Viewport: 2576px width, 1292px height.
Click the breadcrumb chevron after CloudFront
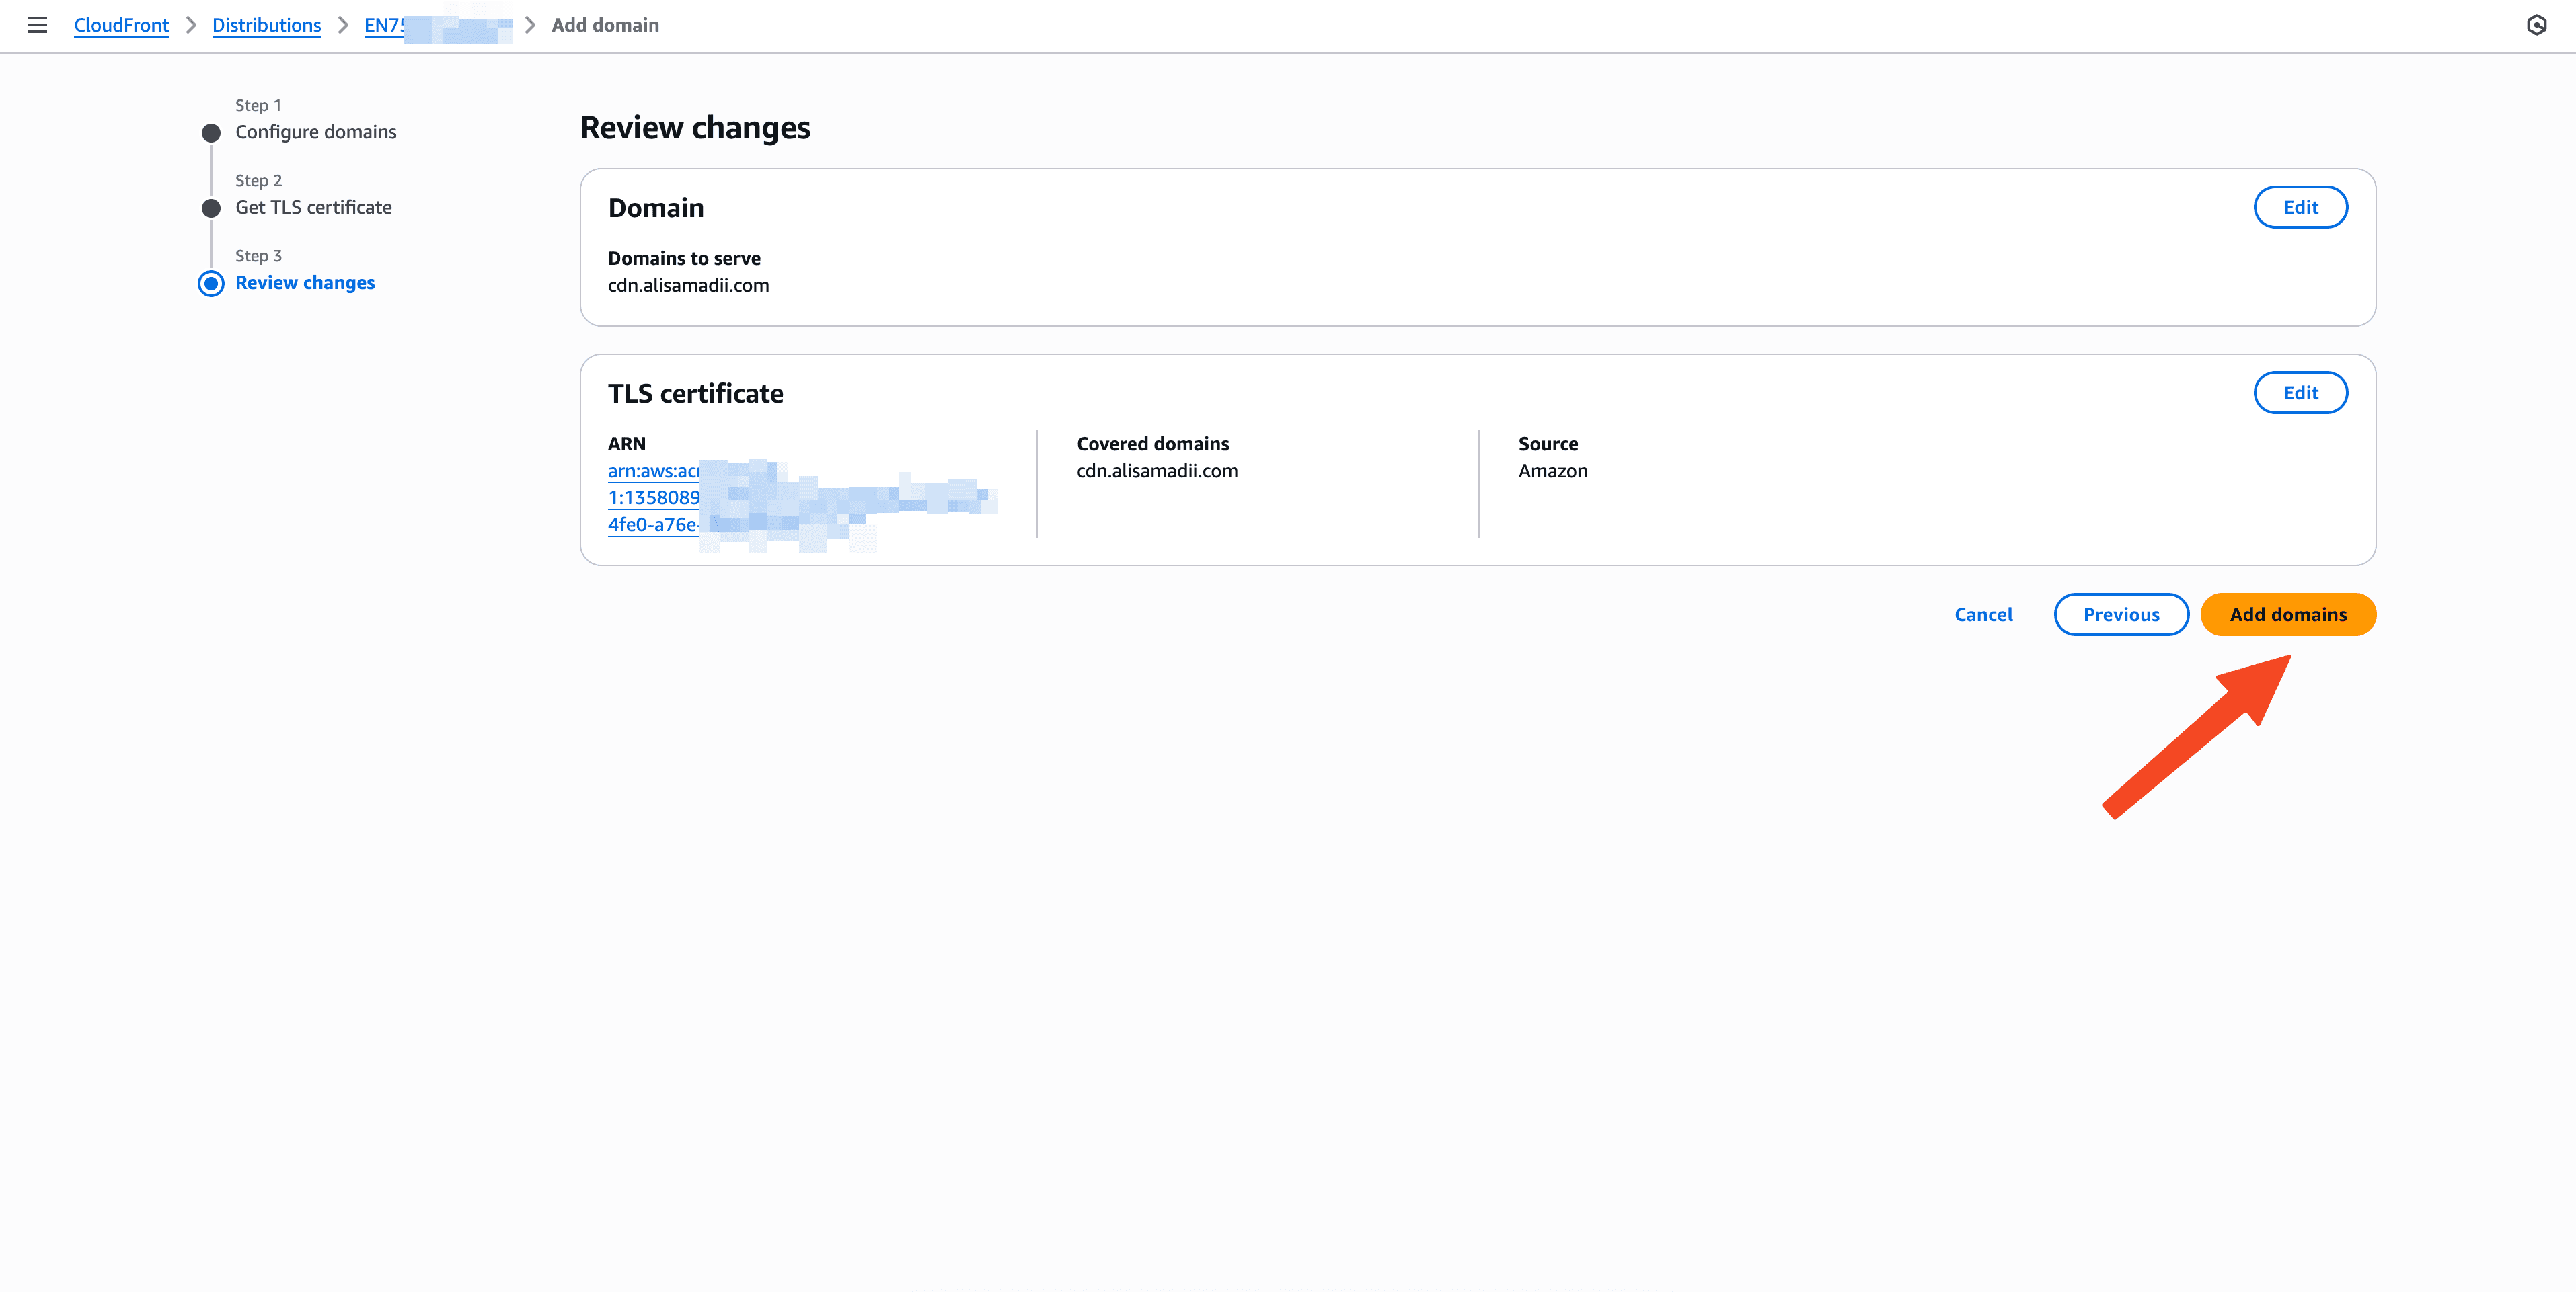[x=191, y=25]
